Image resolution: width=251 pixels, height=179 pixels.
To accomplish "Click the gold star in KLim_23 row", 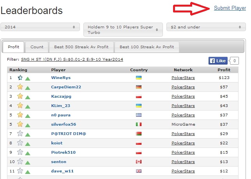I will [20, 105].
